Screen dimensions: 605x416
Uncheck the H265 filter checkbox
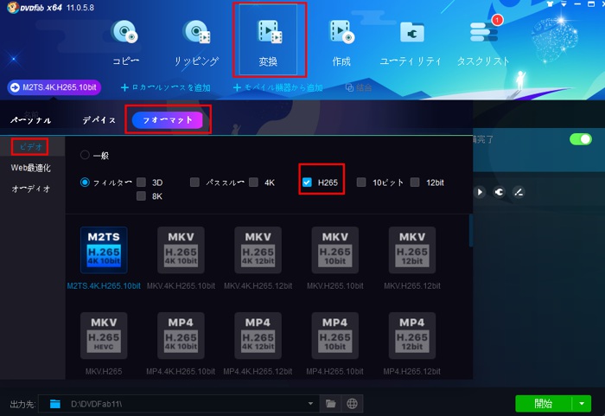(307, 182)
